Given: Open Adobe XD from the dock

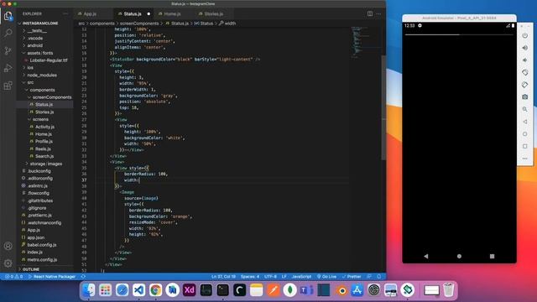Looking at the screenshot, I should click(189, 290).
